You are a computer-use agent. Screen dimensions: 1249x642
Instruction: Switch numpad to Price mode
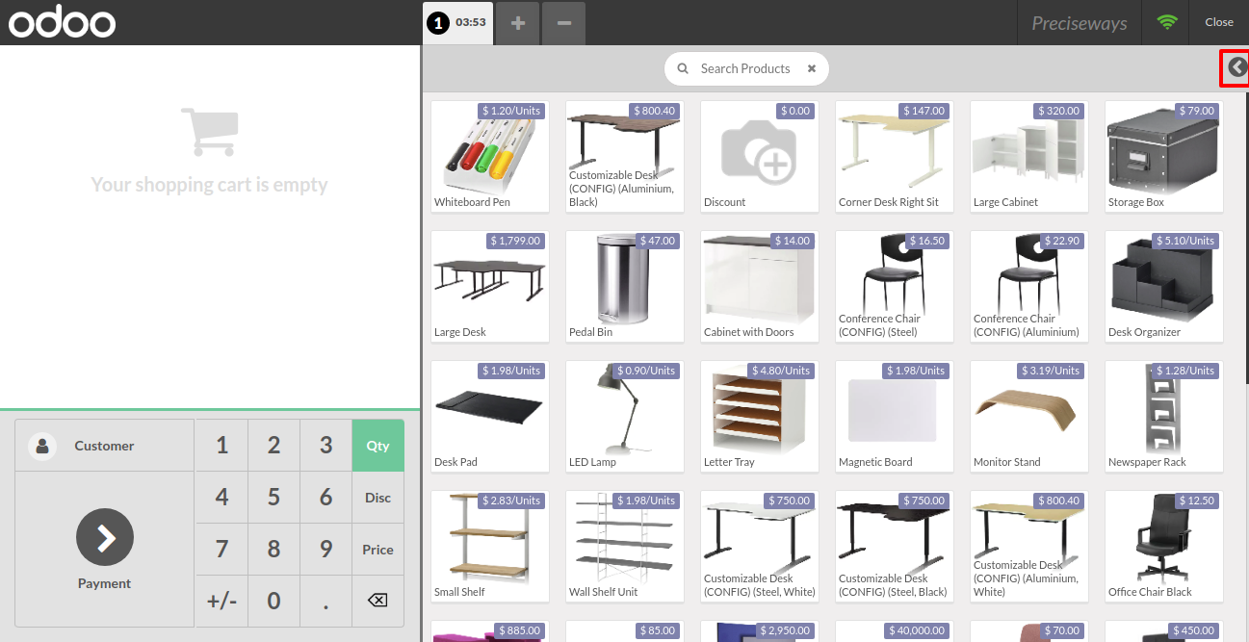377,549
